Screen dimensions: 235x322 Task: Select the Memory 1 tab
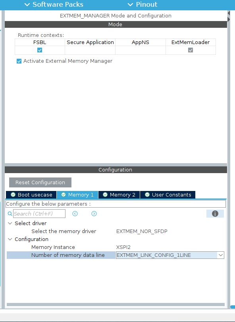tap(77, 195)
